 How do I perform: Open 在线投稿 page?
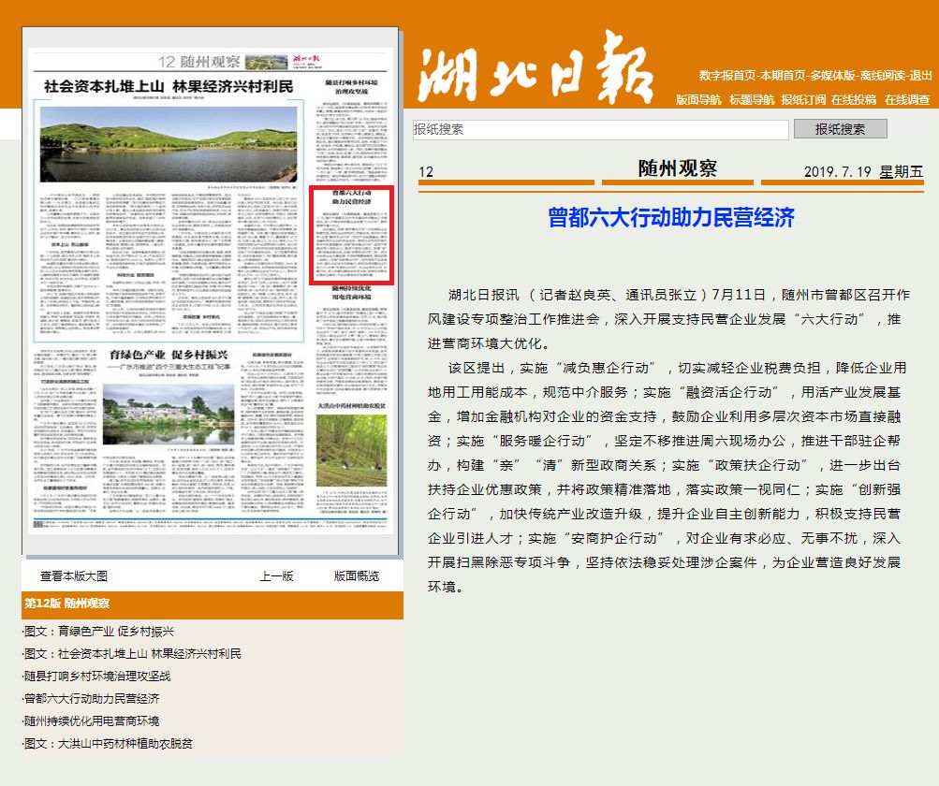[854, 100]
